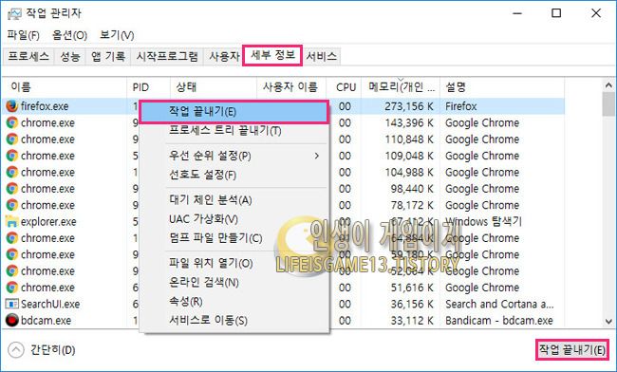Click chrome.exe icon in 51,616 K row
This screenshot has height=372, width=617.
click(11, 288)
